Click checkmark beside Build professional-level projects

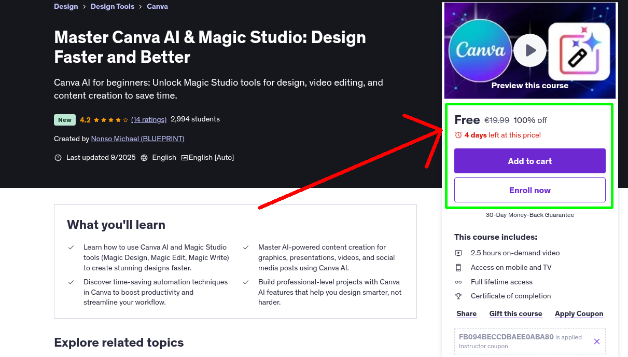click(x=246, y=282)
